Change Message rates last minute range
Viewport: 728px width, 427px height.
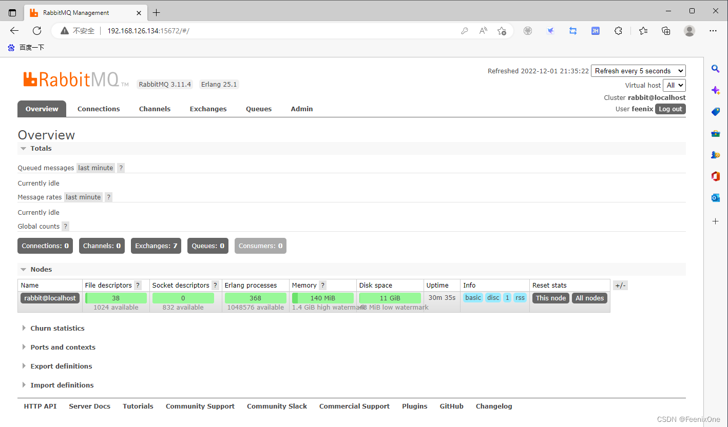(83, 197)
